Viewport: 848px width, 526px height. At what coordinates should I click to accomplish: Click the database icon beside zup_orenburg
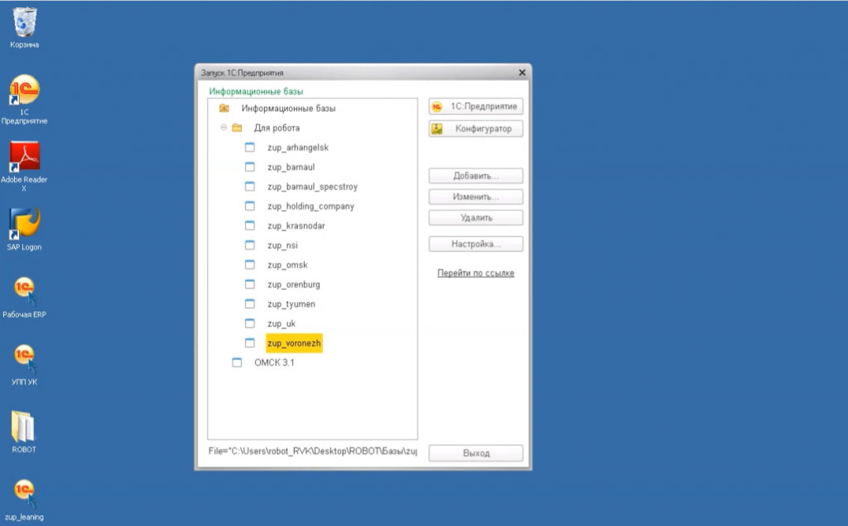click(x=250, y=284)
